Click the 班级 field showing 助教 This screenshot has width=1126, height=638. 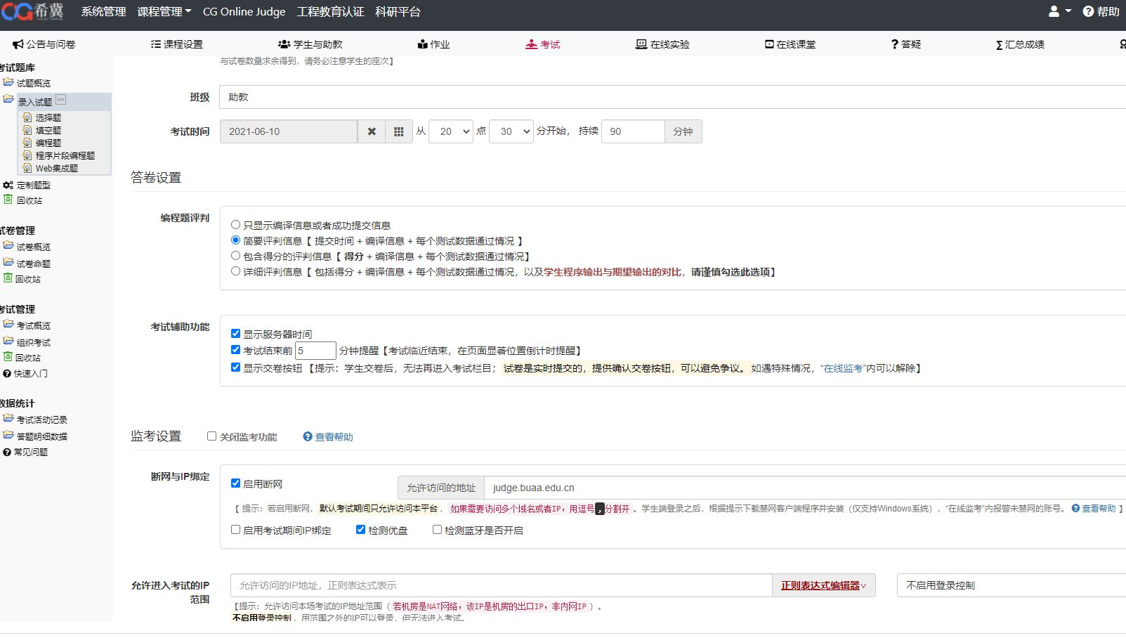(673, 97)
